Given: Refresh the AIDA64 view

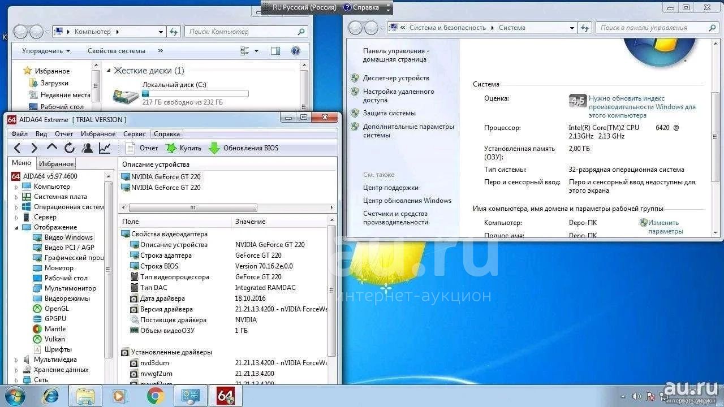Looking at the screenshot, I should pyautogui.click(x=70, y=148).
